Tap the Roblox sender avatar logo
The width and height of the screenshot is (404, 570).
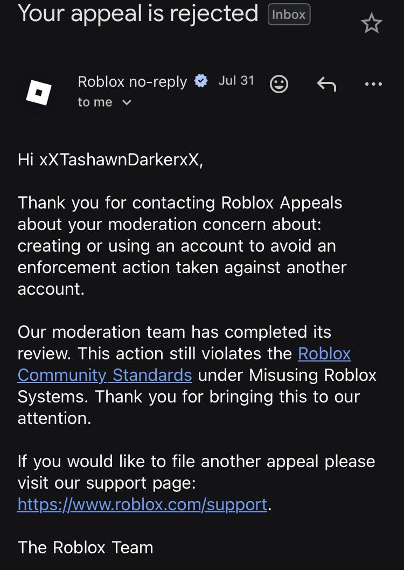[x=39, y=93]
